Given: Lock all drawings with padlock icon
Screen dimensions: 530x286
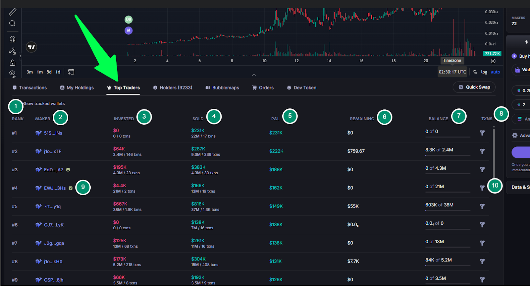Looking at the screenshot, I should (12, 63).
